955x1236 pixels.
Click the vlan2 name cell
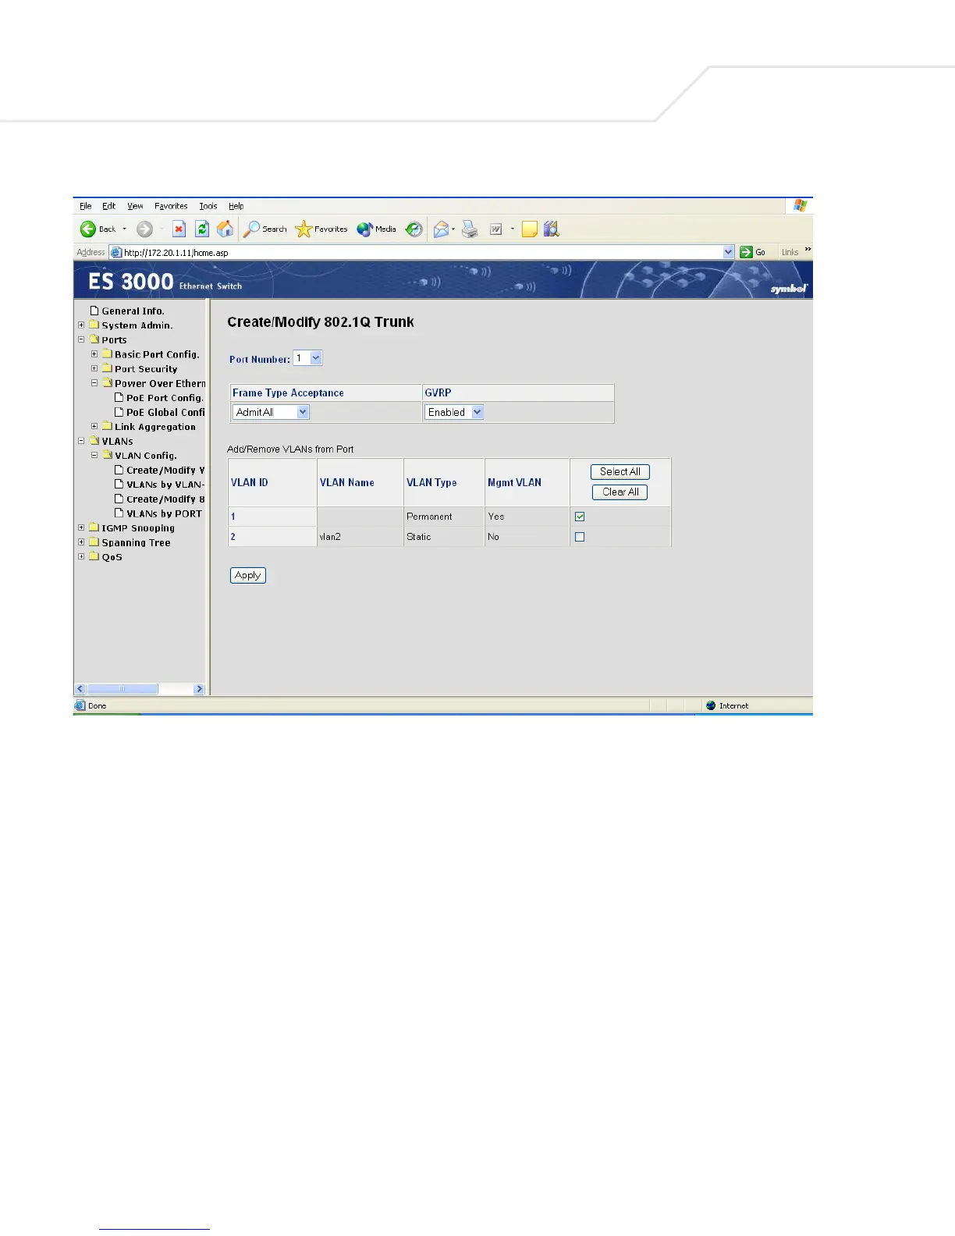(x=360, y=537)
